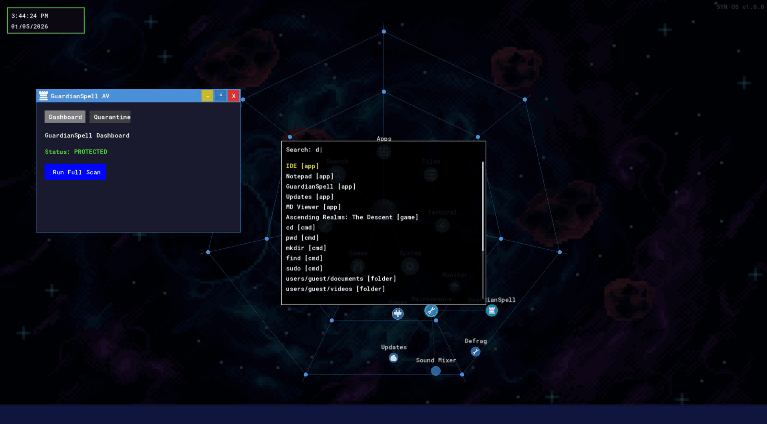Switch to the Dashboard tab
Screen dimensions: 767x424
(x=65, y=117)
